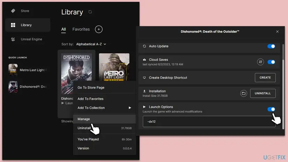Toggle Cloud Saves switch

271,62
